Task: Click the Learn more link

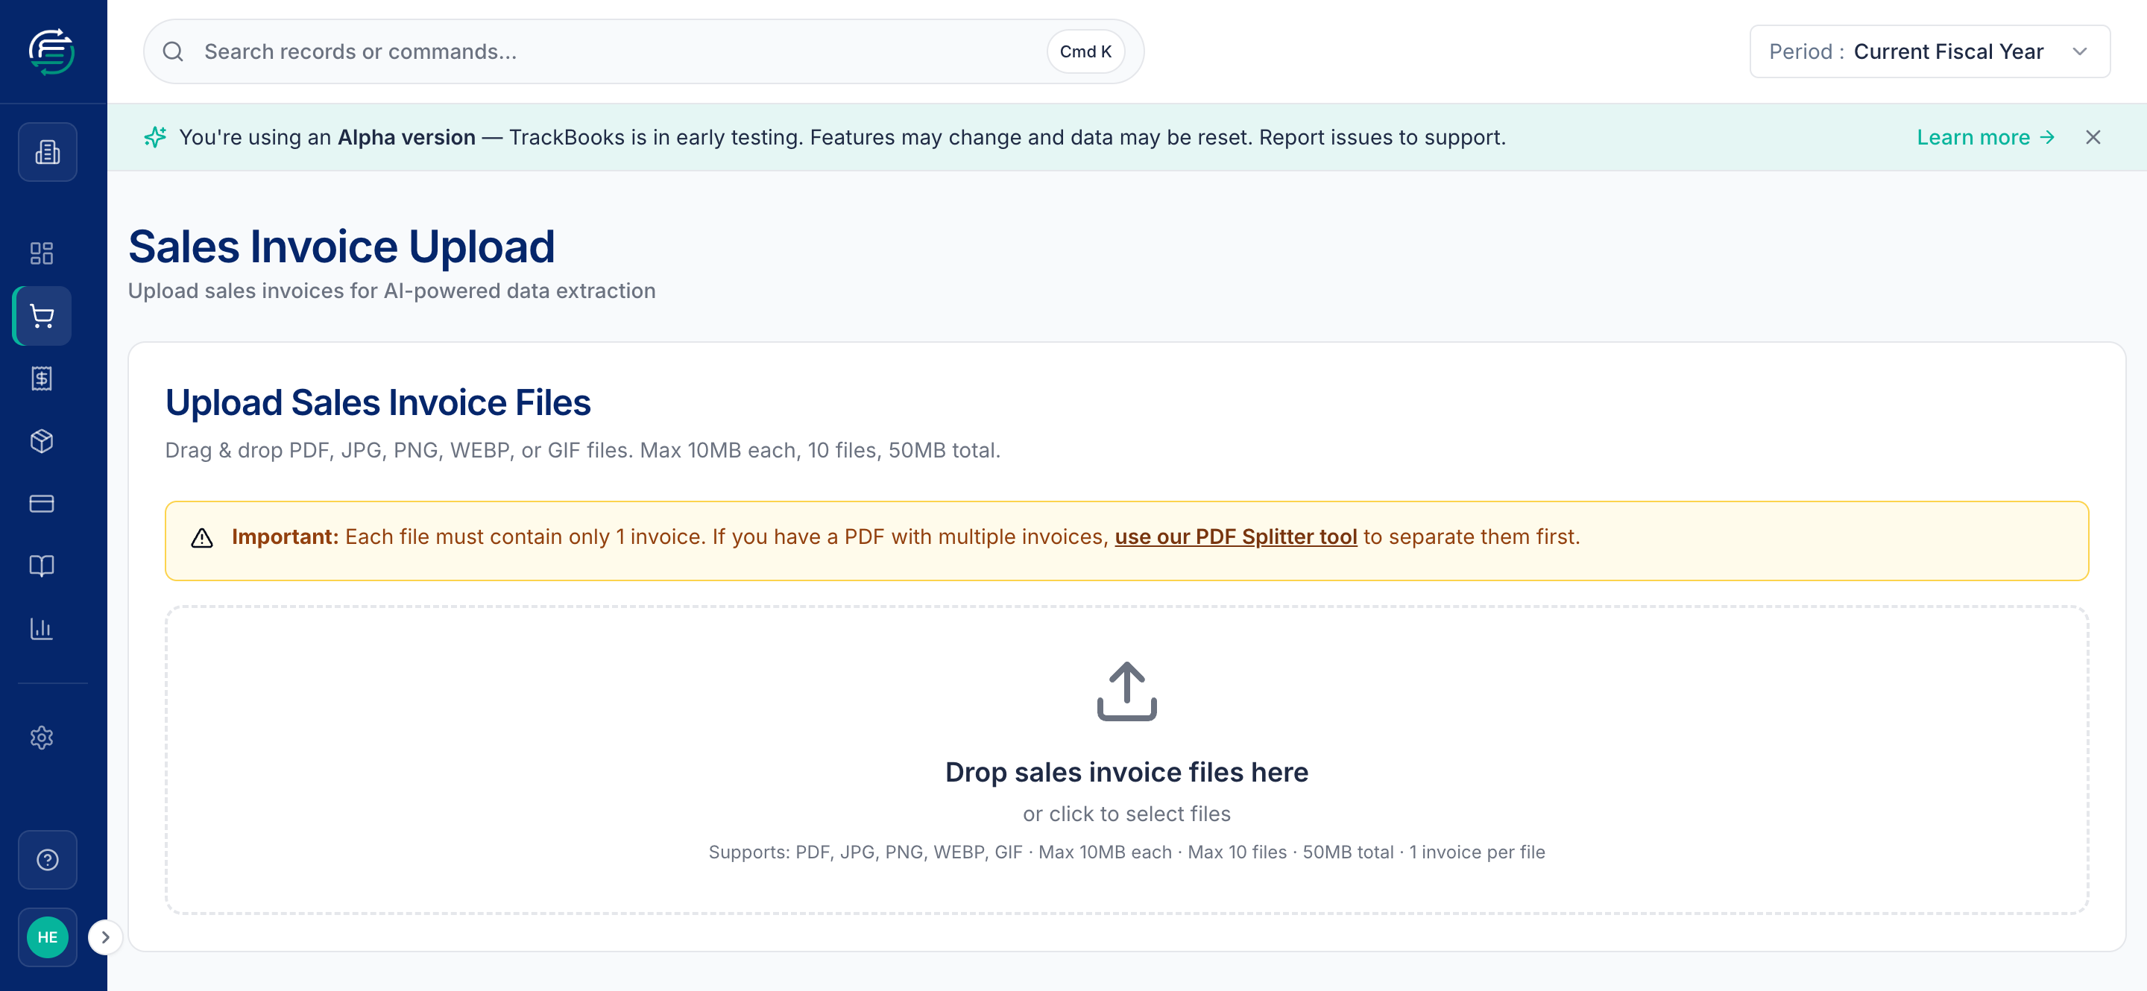Action: point(1985,137)
